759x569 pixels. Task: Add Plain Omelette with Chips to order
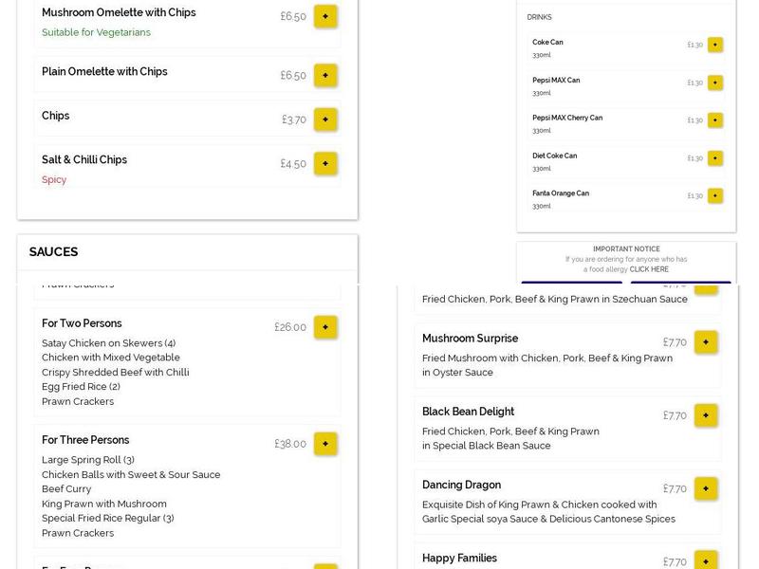[325, 75]
